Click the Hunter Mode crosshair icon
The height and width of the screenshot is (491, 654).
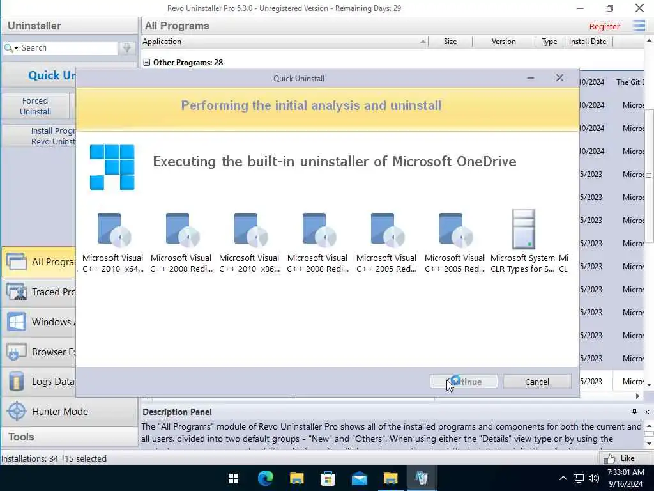click(x=17, y=411)
